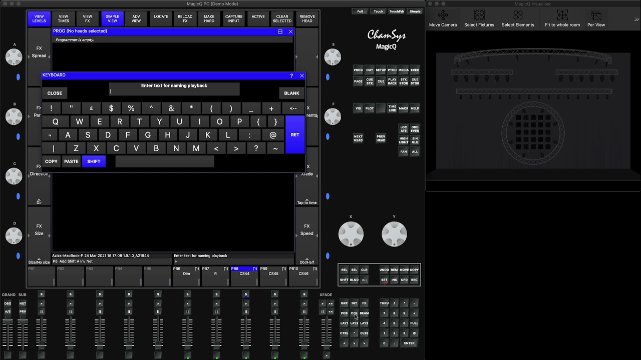Click the PASTE button on the keyboard
This screenshot has height=360, width=641.
tap(72, 161)
